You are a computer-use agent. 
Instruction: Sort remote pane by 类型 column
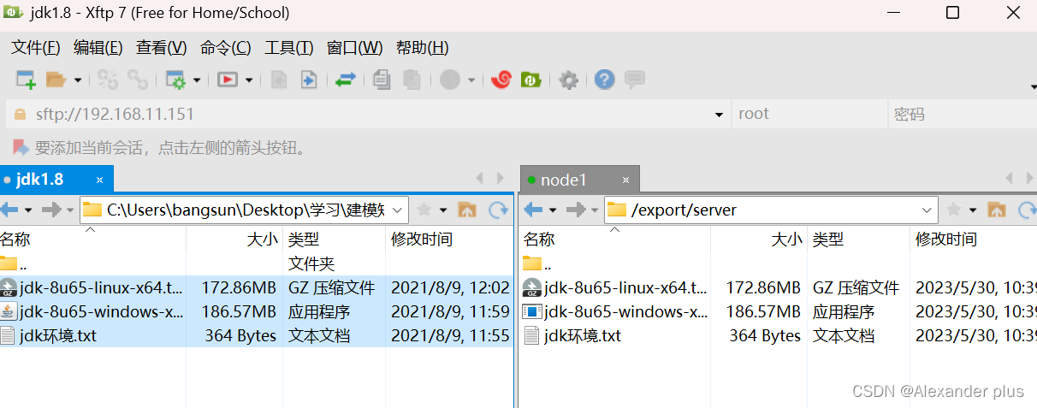[857, 239]
